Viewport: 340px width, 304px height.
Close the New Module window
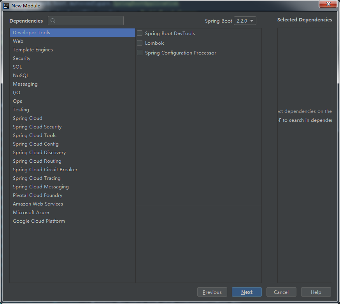[328, 4]
